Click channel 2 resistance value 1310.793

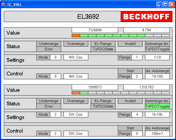(146, 87)
